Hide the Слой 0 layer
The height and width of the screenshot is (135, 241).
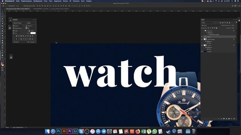(202, 52)
